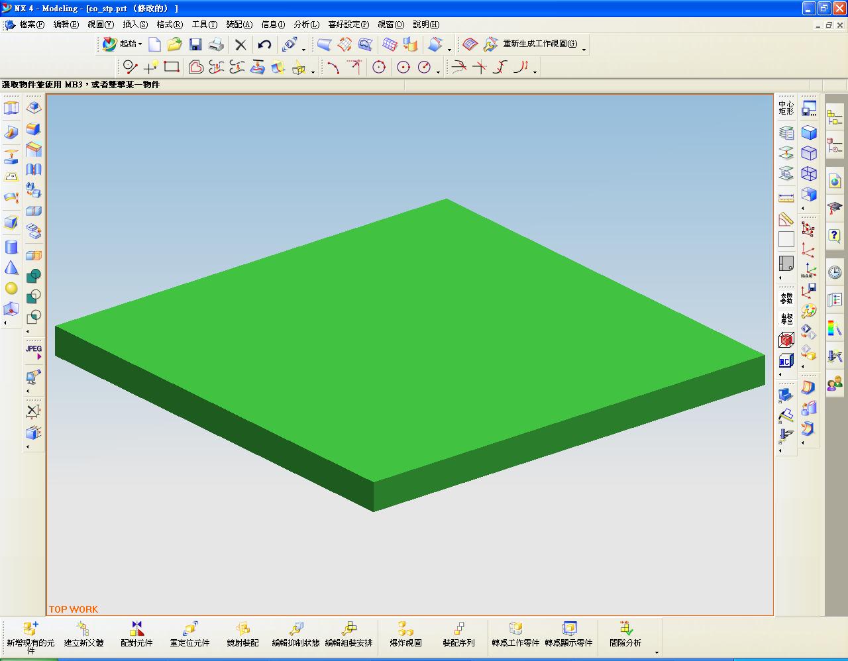Pick the yellow Sphere primitive icon
The width and height of the screenshot is (848, 661).
11,288
